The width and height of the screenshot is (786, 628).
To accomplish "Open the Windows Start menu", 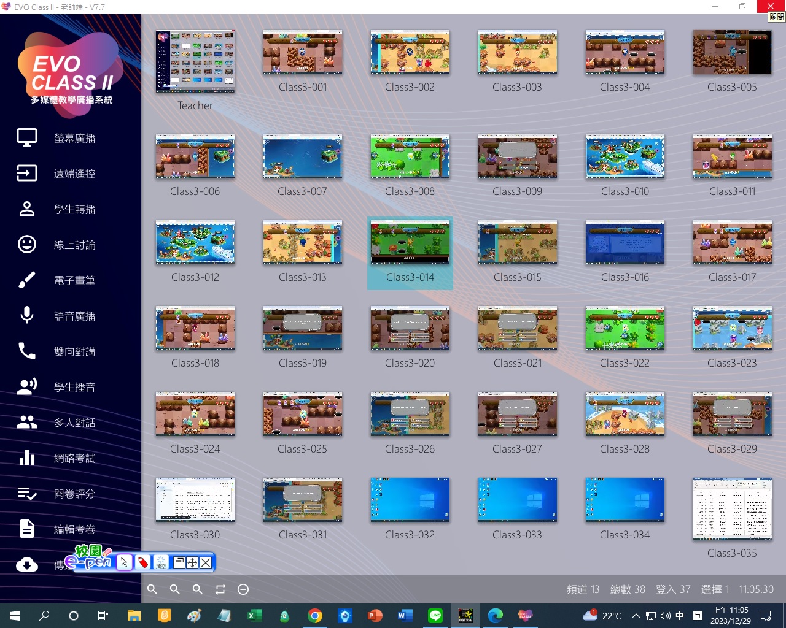I will (x=15, y=616).
